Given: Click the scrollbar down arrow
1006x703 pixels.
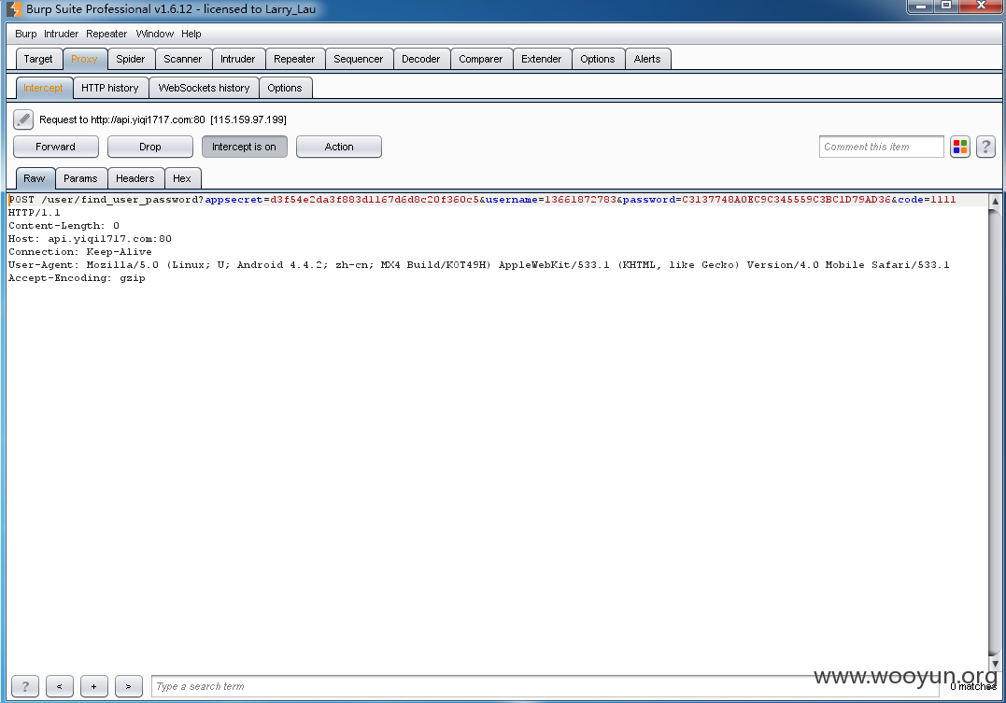Looking at the screenshot, I should tap(995, 664).
